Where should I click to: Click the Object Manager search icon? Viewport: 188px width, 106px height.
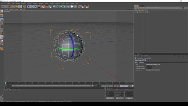181,8
